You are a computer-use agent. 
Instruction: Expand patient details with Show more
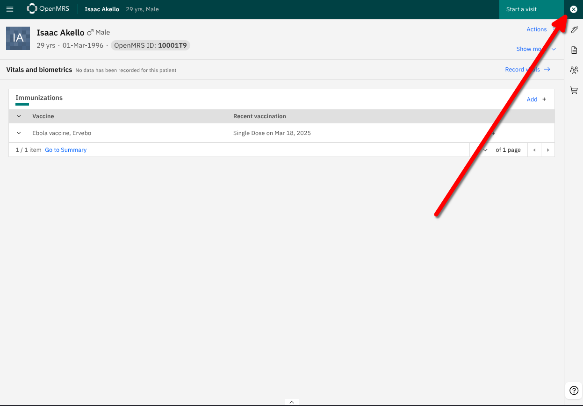click(535, 49)
